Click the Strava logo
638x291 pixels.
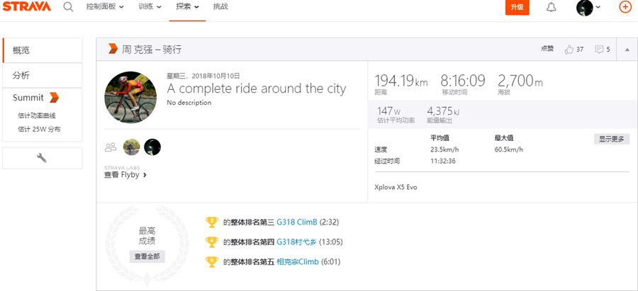click(x=27, y=6)
